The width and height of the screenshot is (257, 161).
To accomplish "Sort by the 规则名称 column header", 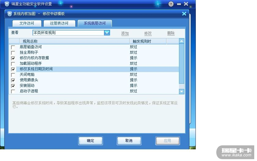I will (75, 41).
